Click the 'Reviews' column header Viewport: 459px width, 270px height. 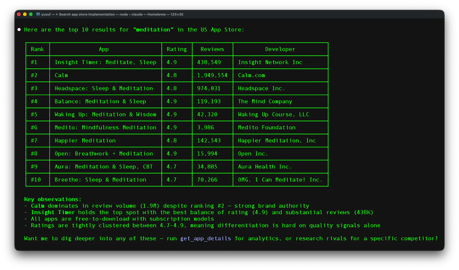pyautogui.click(x=212, y=49)
